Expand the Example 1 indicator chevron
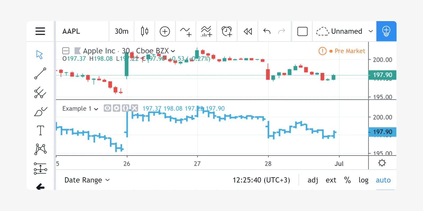 [96, 109]
